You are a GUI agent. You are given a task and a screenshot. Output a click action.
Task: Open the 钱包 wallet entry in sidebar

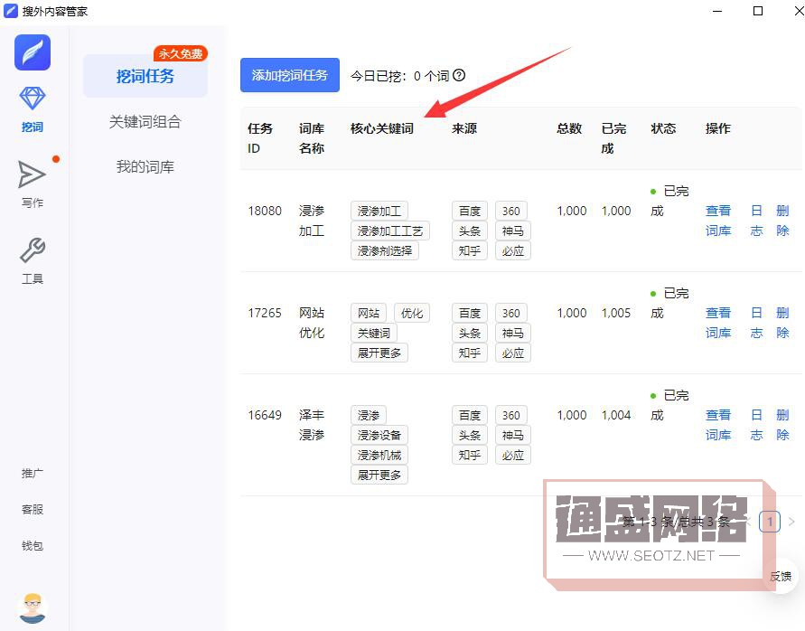(x=33, y=545)
